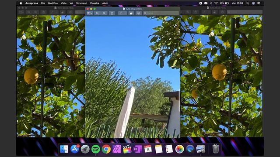The height and width of the screenshot is (157, 280).
Task: Open Notification Center list icon
Action: click(259, 3)
